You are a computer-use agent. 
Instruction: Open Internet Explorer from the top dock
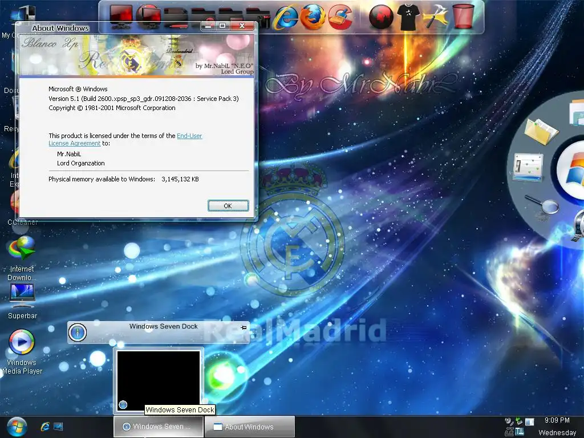[x=286, y=17]
